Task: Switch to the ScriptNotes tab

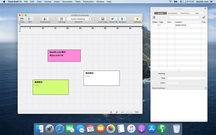Action: click(172, 13)
